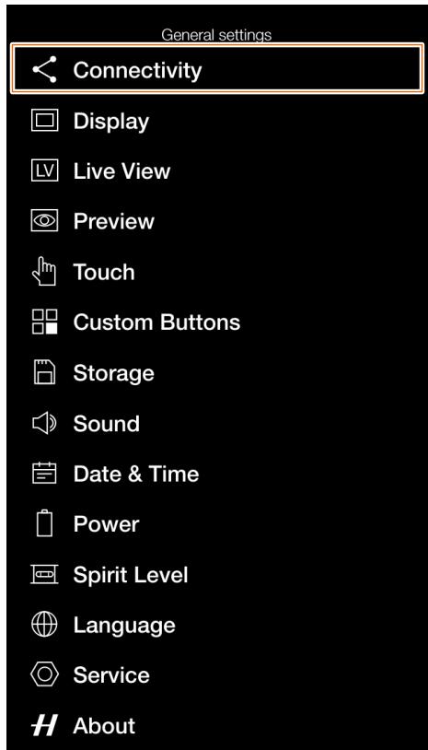Click the Preview eye icon

[44, 220]
